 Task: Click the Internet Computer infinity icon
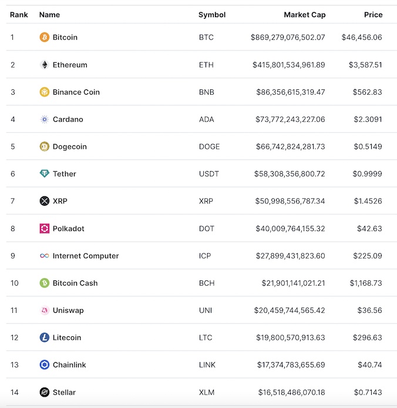pos(45,256)
